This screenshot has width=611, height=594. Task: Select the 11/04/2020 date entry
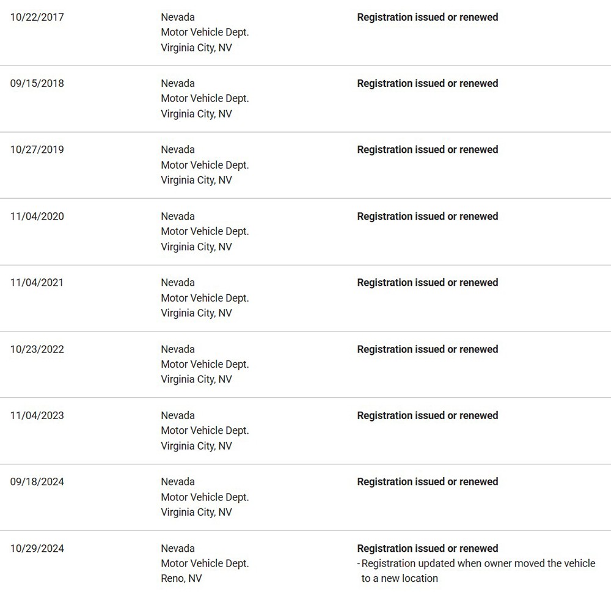37,216
